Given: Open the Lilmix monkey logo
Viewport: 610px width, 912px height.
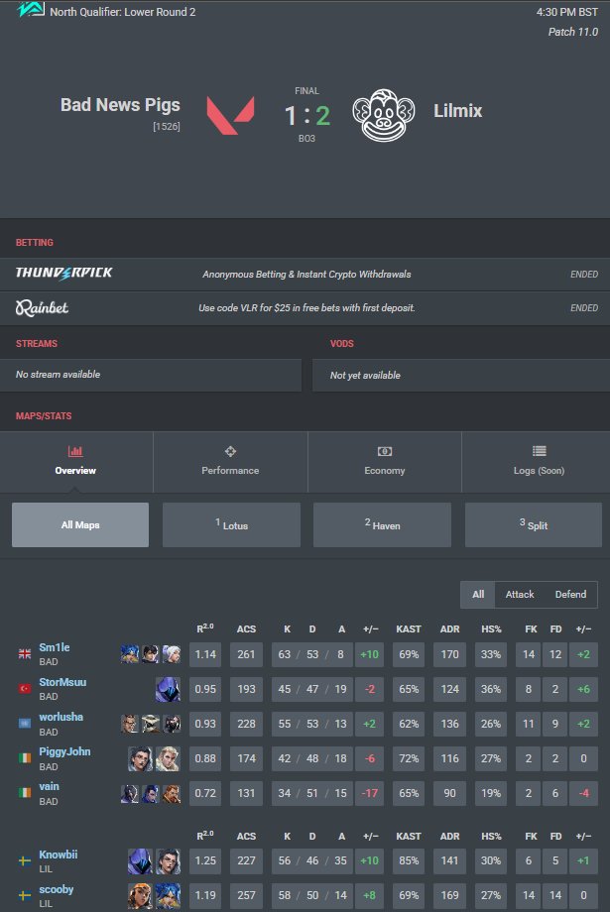Looking at the screenshot, I should tap(384, 115).
